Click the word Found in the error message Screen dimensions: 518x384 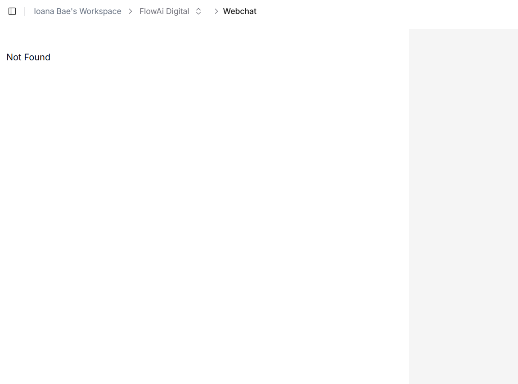coord(38,57)
